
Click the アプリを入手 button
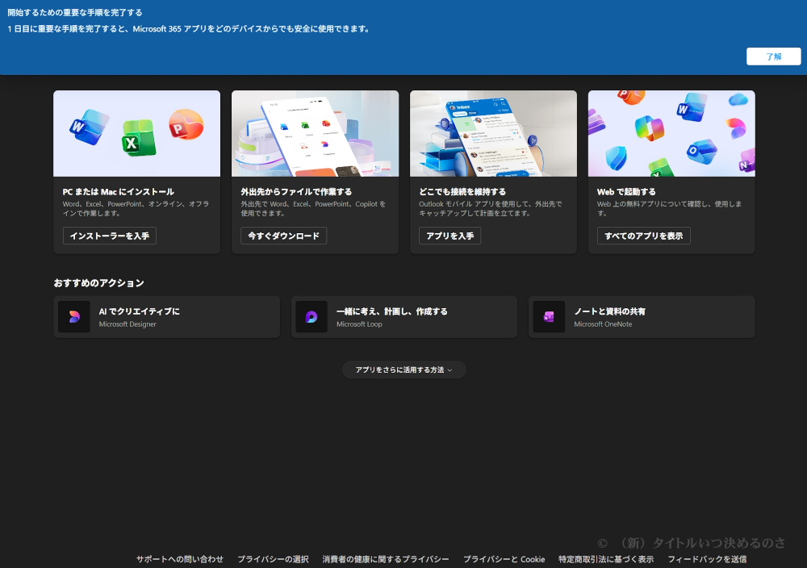coord(449,236)
